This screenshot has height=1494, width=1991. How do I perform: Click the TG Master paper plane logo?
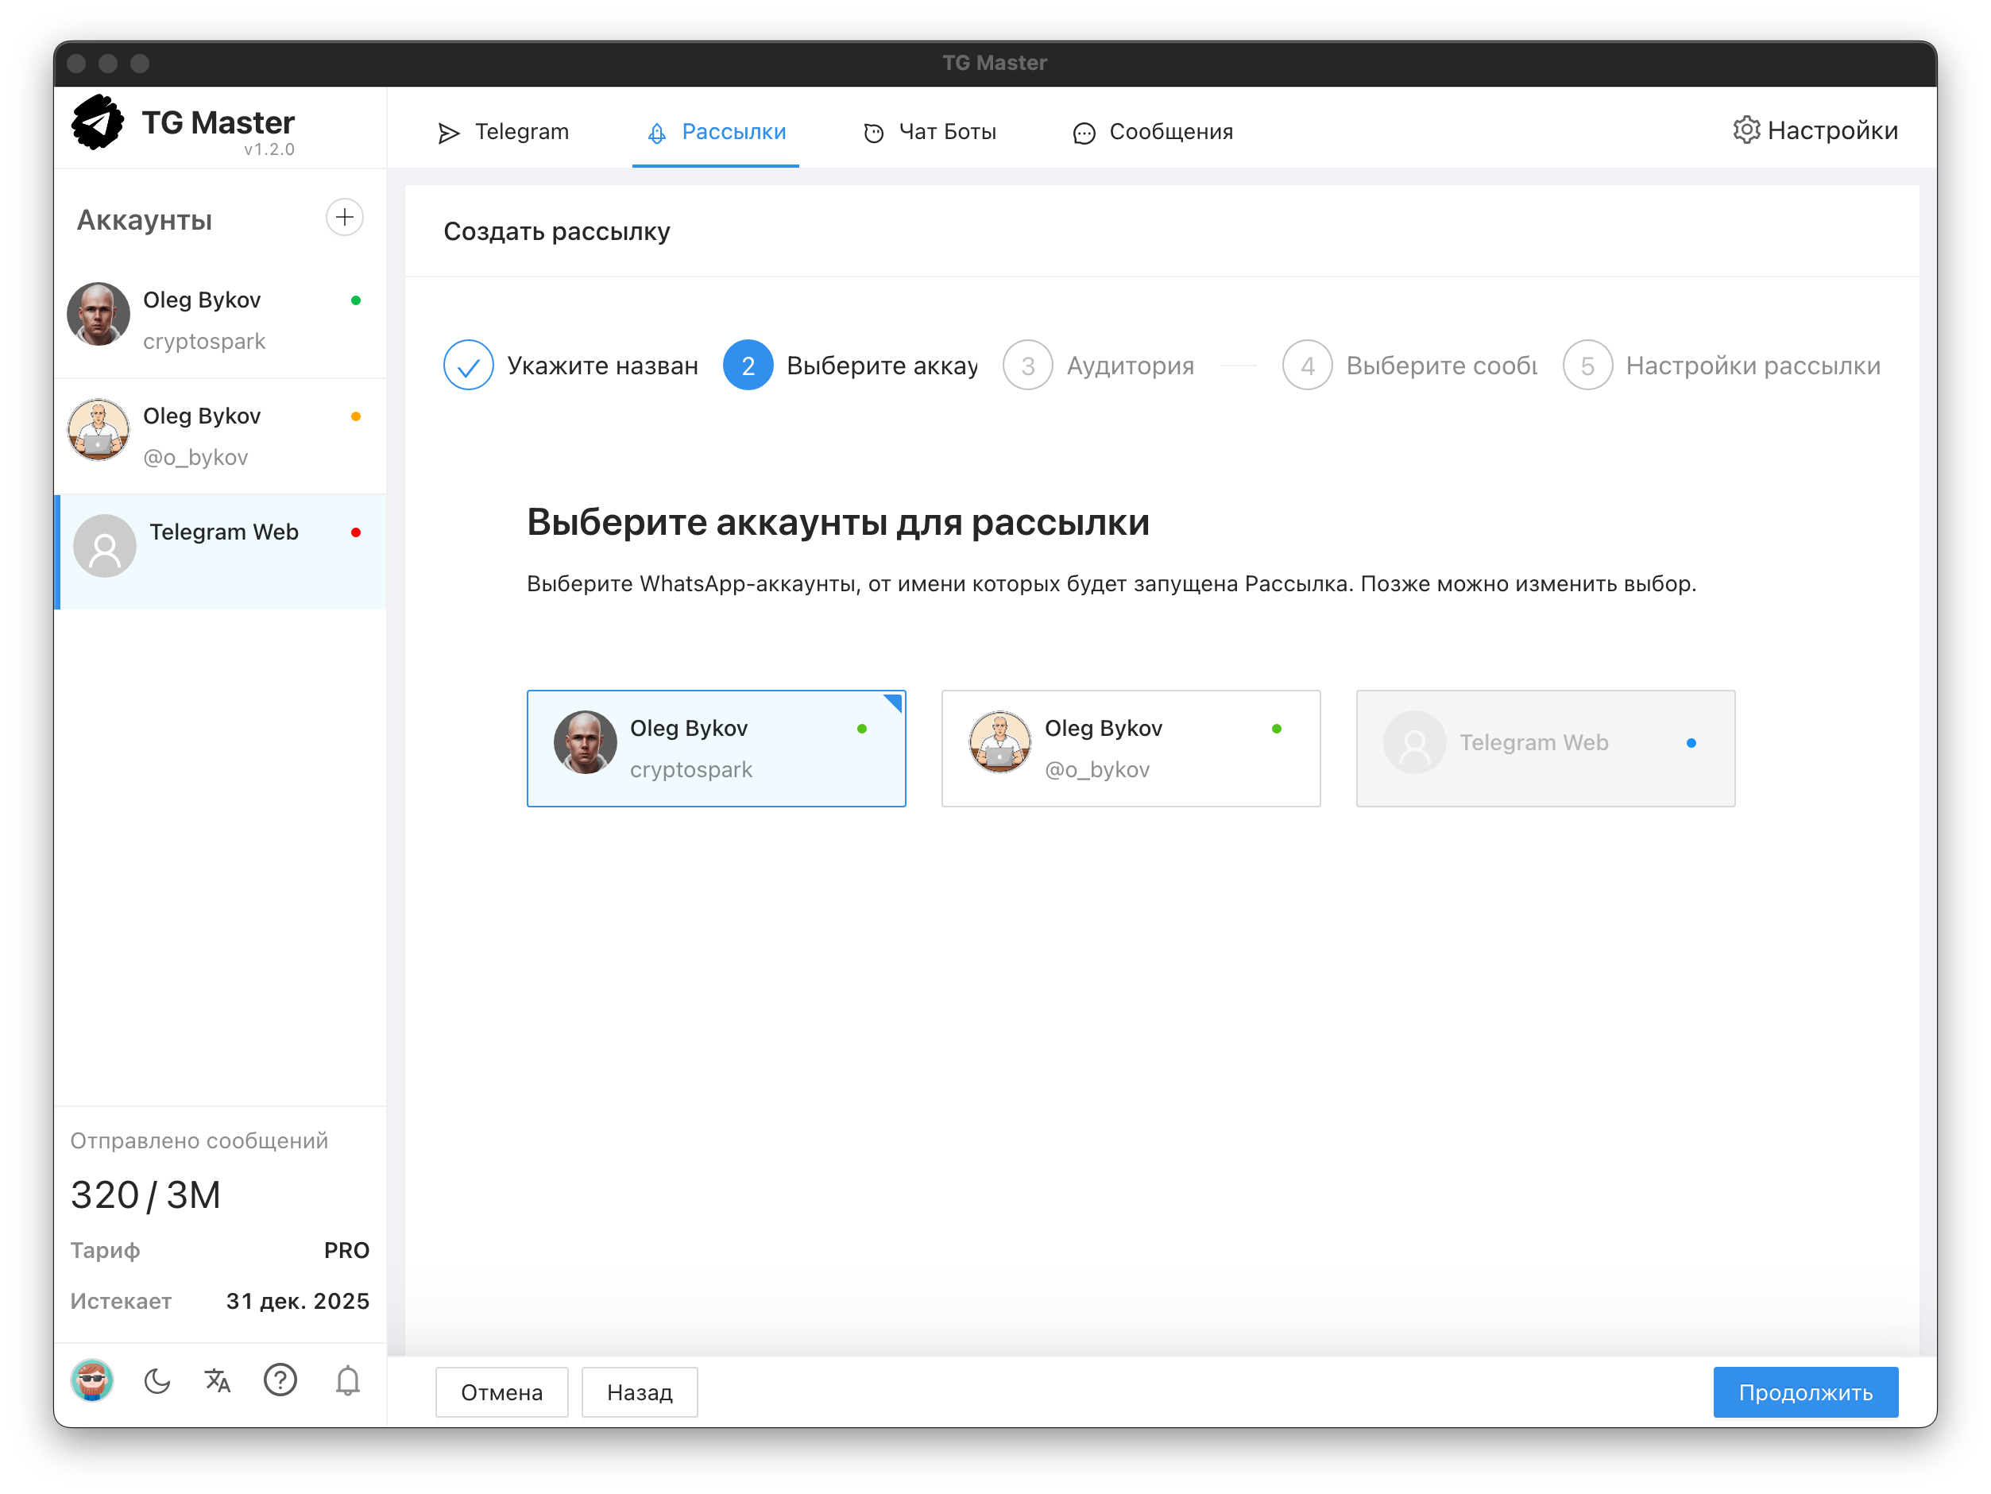pos(97,122)
